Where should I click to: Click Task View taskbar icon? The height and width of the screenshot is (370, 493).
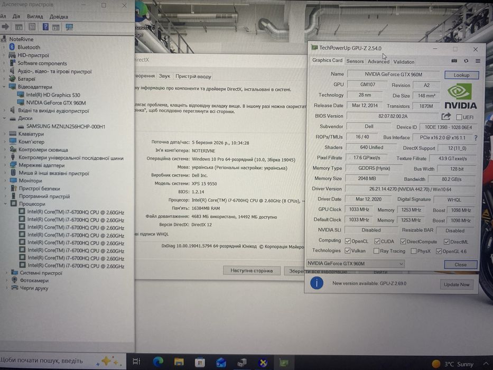(136, 362)
